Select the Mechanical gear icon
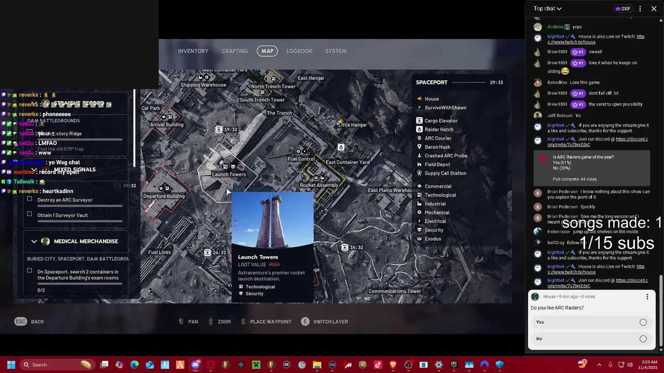The height and width of the screenshot is (373, 664). (x=419, y=212)
